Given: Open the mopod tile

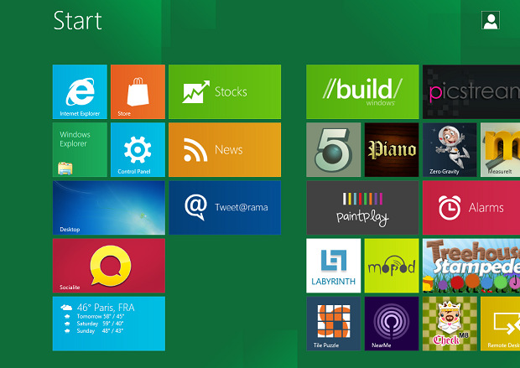Looking at the screenshot, I should pyautogui.click(x=391, y=265).
